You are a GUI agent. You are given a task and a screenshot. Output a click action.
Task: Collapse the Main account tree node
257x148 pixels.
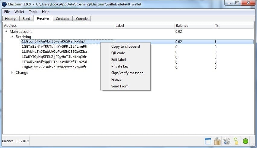click(6, 31)
